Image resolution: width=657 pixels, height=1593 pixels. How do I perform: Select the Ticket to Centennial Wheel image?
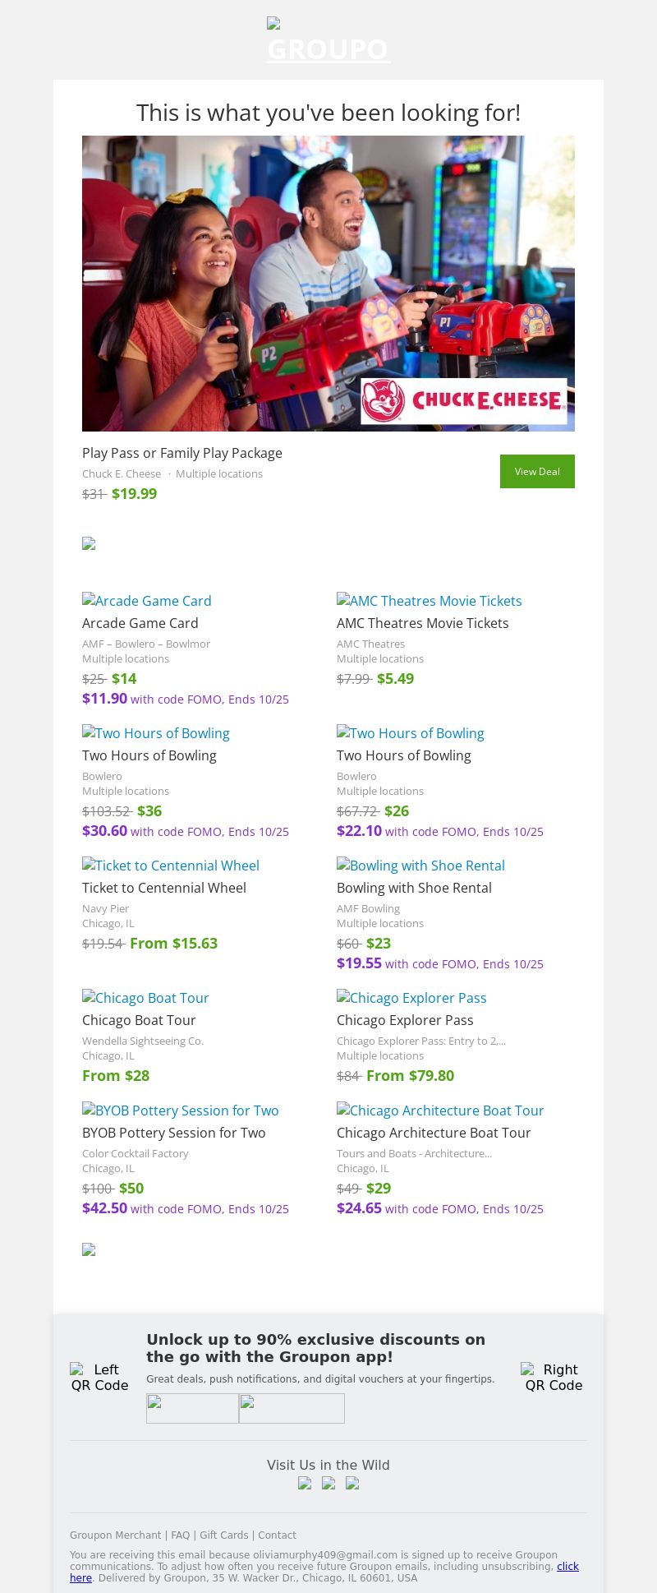pos(171,866)
